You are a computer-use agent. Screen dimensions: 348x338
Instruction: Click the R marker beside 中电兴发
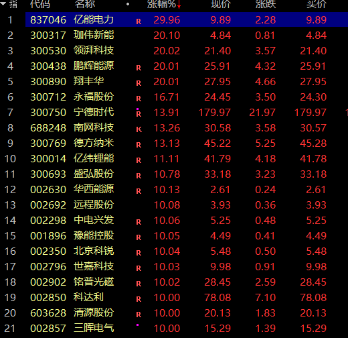coord(139,222)
